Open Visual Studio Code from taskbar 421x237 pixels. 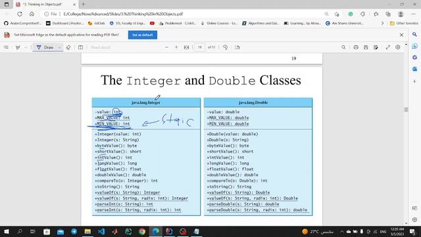101,231
